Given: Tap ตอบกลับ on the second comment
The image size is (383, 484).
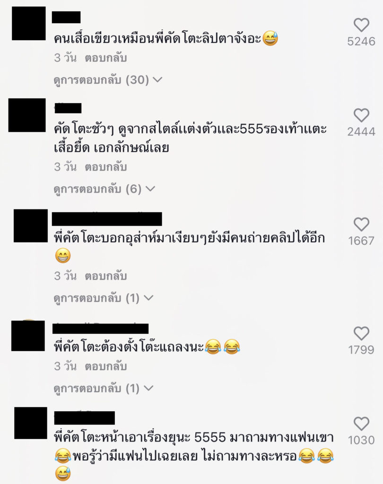Looking at the screenshot, I should tap(106, 167).
